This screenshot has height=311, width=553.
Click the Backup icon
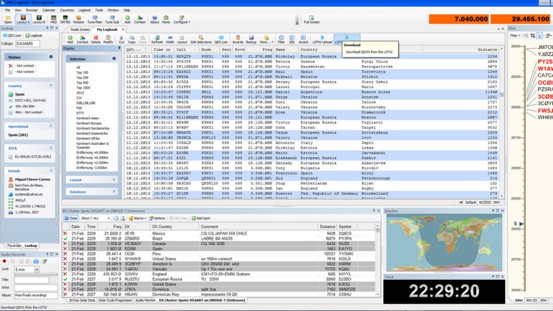pyautogui.click(x=251, y=39)
